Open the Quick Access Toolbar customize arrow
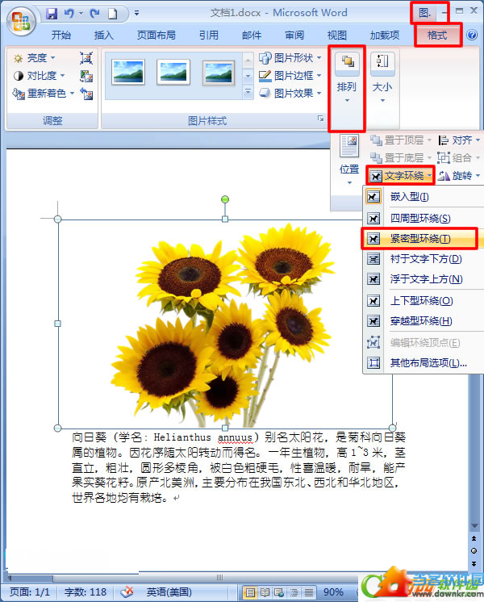Image resolution: width=484 pixels, height=602 pixels. 136,14
